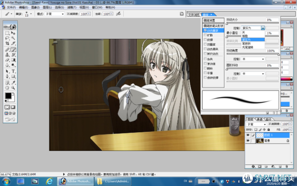Click Jump to ImageReady button
This screenshot has width=297, height=186.
[x=10, y=119]
